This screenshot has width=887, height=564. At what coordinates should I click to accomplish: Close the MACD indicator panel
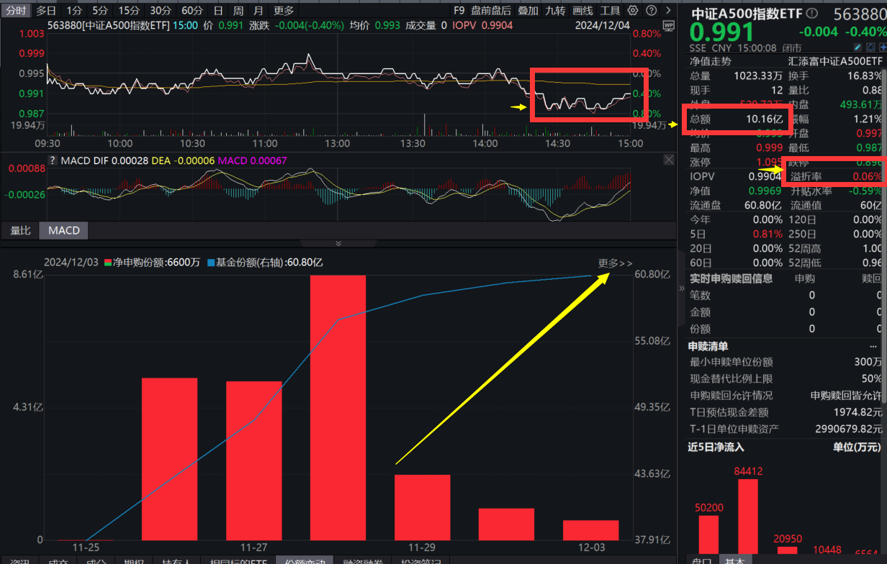click(669, 160)
